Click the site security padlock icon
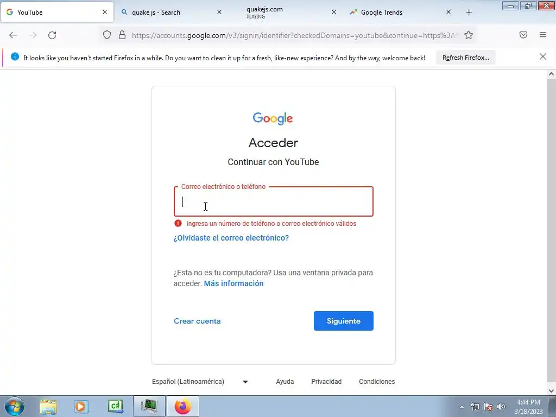Screen dimensions: 556x417 click(122, 35)
